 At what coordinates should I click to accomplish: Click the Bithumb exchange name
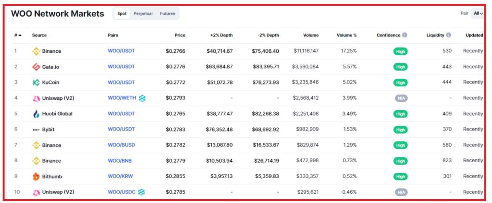(52, 177)
